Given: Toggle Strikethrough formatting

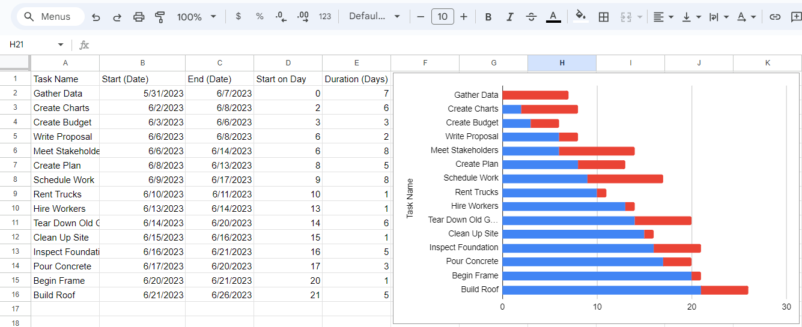Looking at the screenshot, I should pyautogui.click(x=531, y=17).
